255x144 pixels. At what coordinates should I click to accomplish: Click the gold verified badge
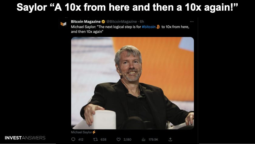coord(103,22)
